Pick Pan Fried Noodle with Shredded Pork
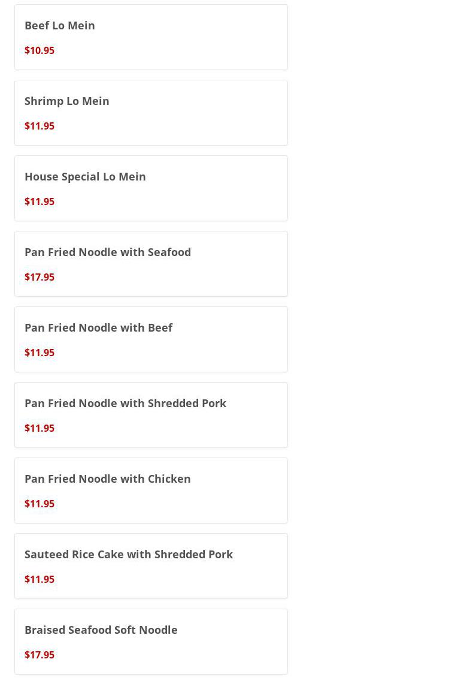461x680 pixels. click(x=125, y=403)
